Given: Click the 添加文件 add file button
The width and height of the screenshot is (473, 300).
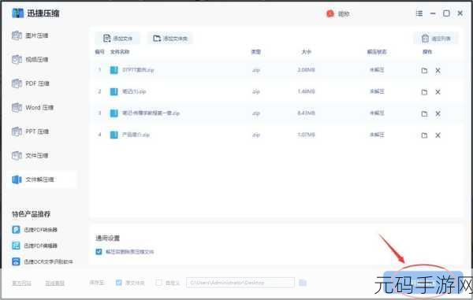Looking at the screenshot, I should point(117,39).
